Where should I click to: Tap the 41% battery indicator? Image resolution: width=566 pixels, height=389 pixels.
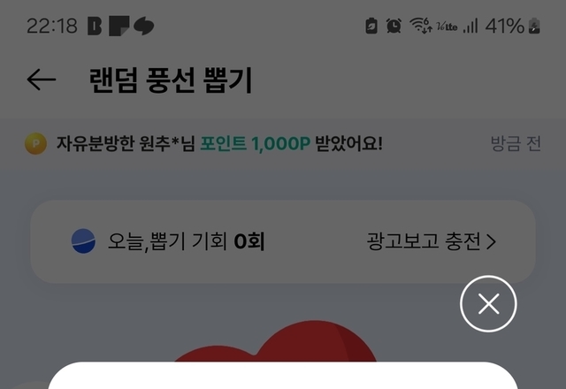[513, 26]
